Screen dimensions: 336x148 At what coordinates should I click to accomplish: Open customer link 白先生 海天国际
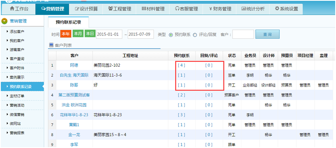pyautogui.click(x=74, y=75)
